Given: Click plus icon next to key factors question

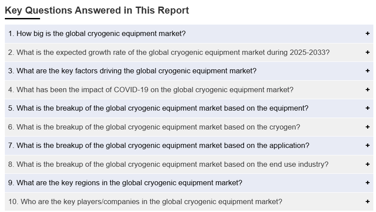Looking at the screenshot, I should tap(367, 71).
